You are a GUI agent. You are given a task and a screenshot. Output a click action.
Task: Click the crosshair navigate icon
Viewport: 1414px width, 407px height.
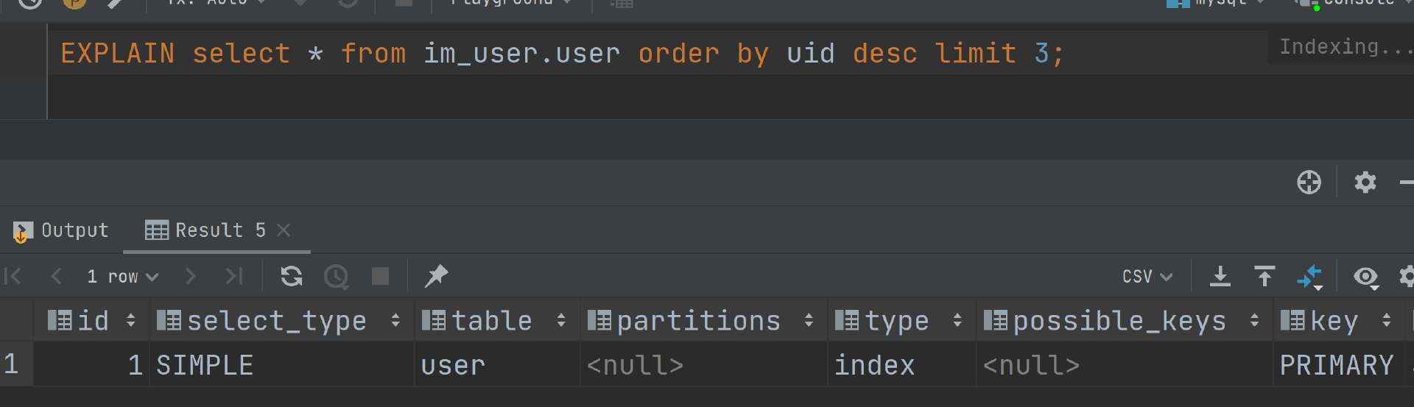click(x=1309, y=182)
